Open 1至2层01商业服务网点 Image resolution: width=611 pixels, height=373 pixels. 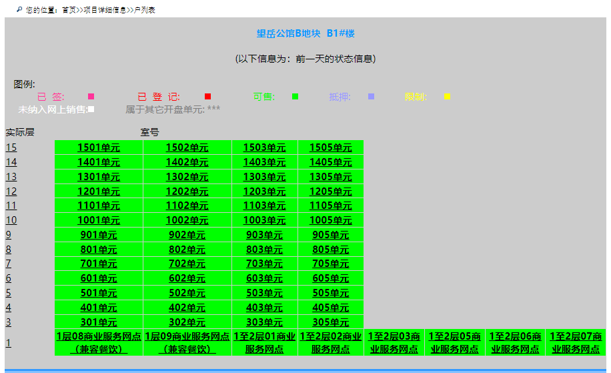coord(265,342)
